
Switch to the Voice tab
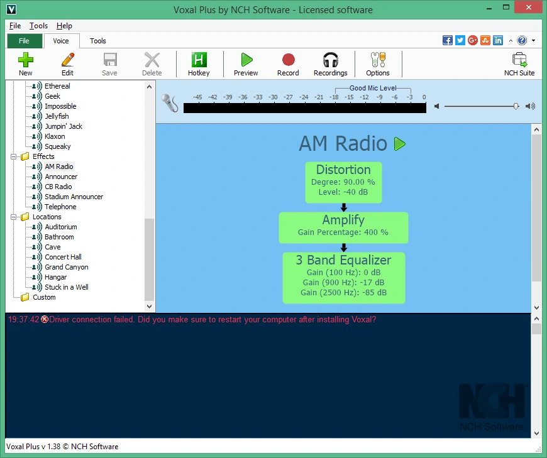[x=61, y=41]
